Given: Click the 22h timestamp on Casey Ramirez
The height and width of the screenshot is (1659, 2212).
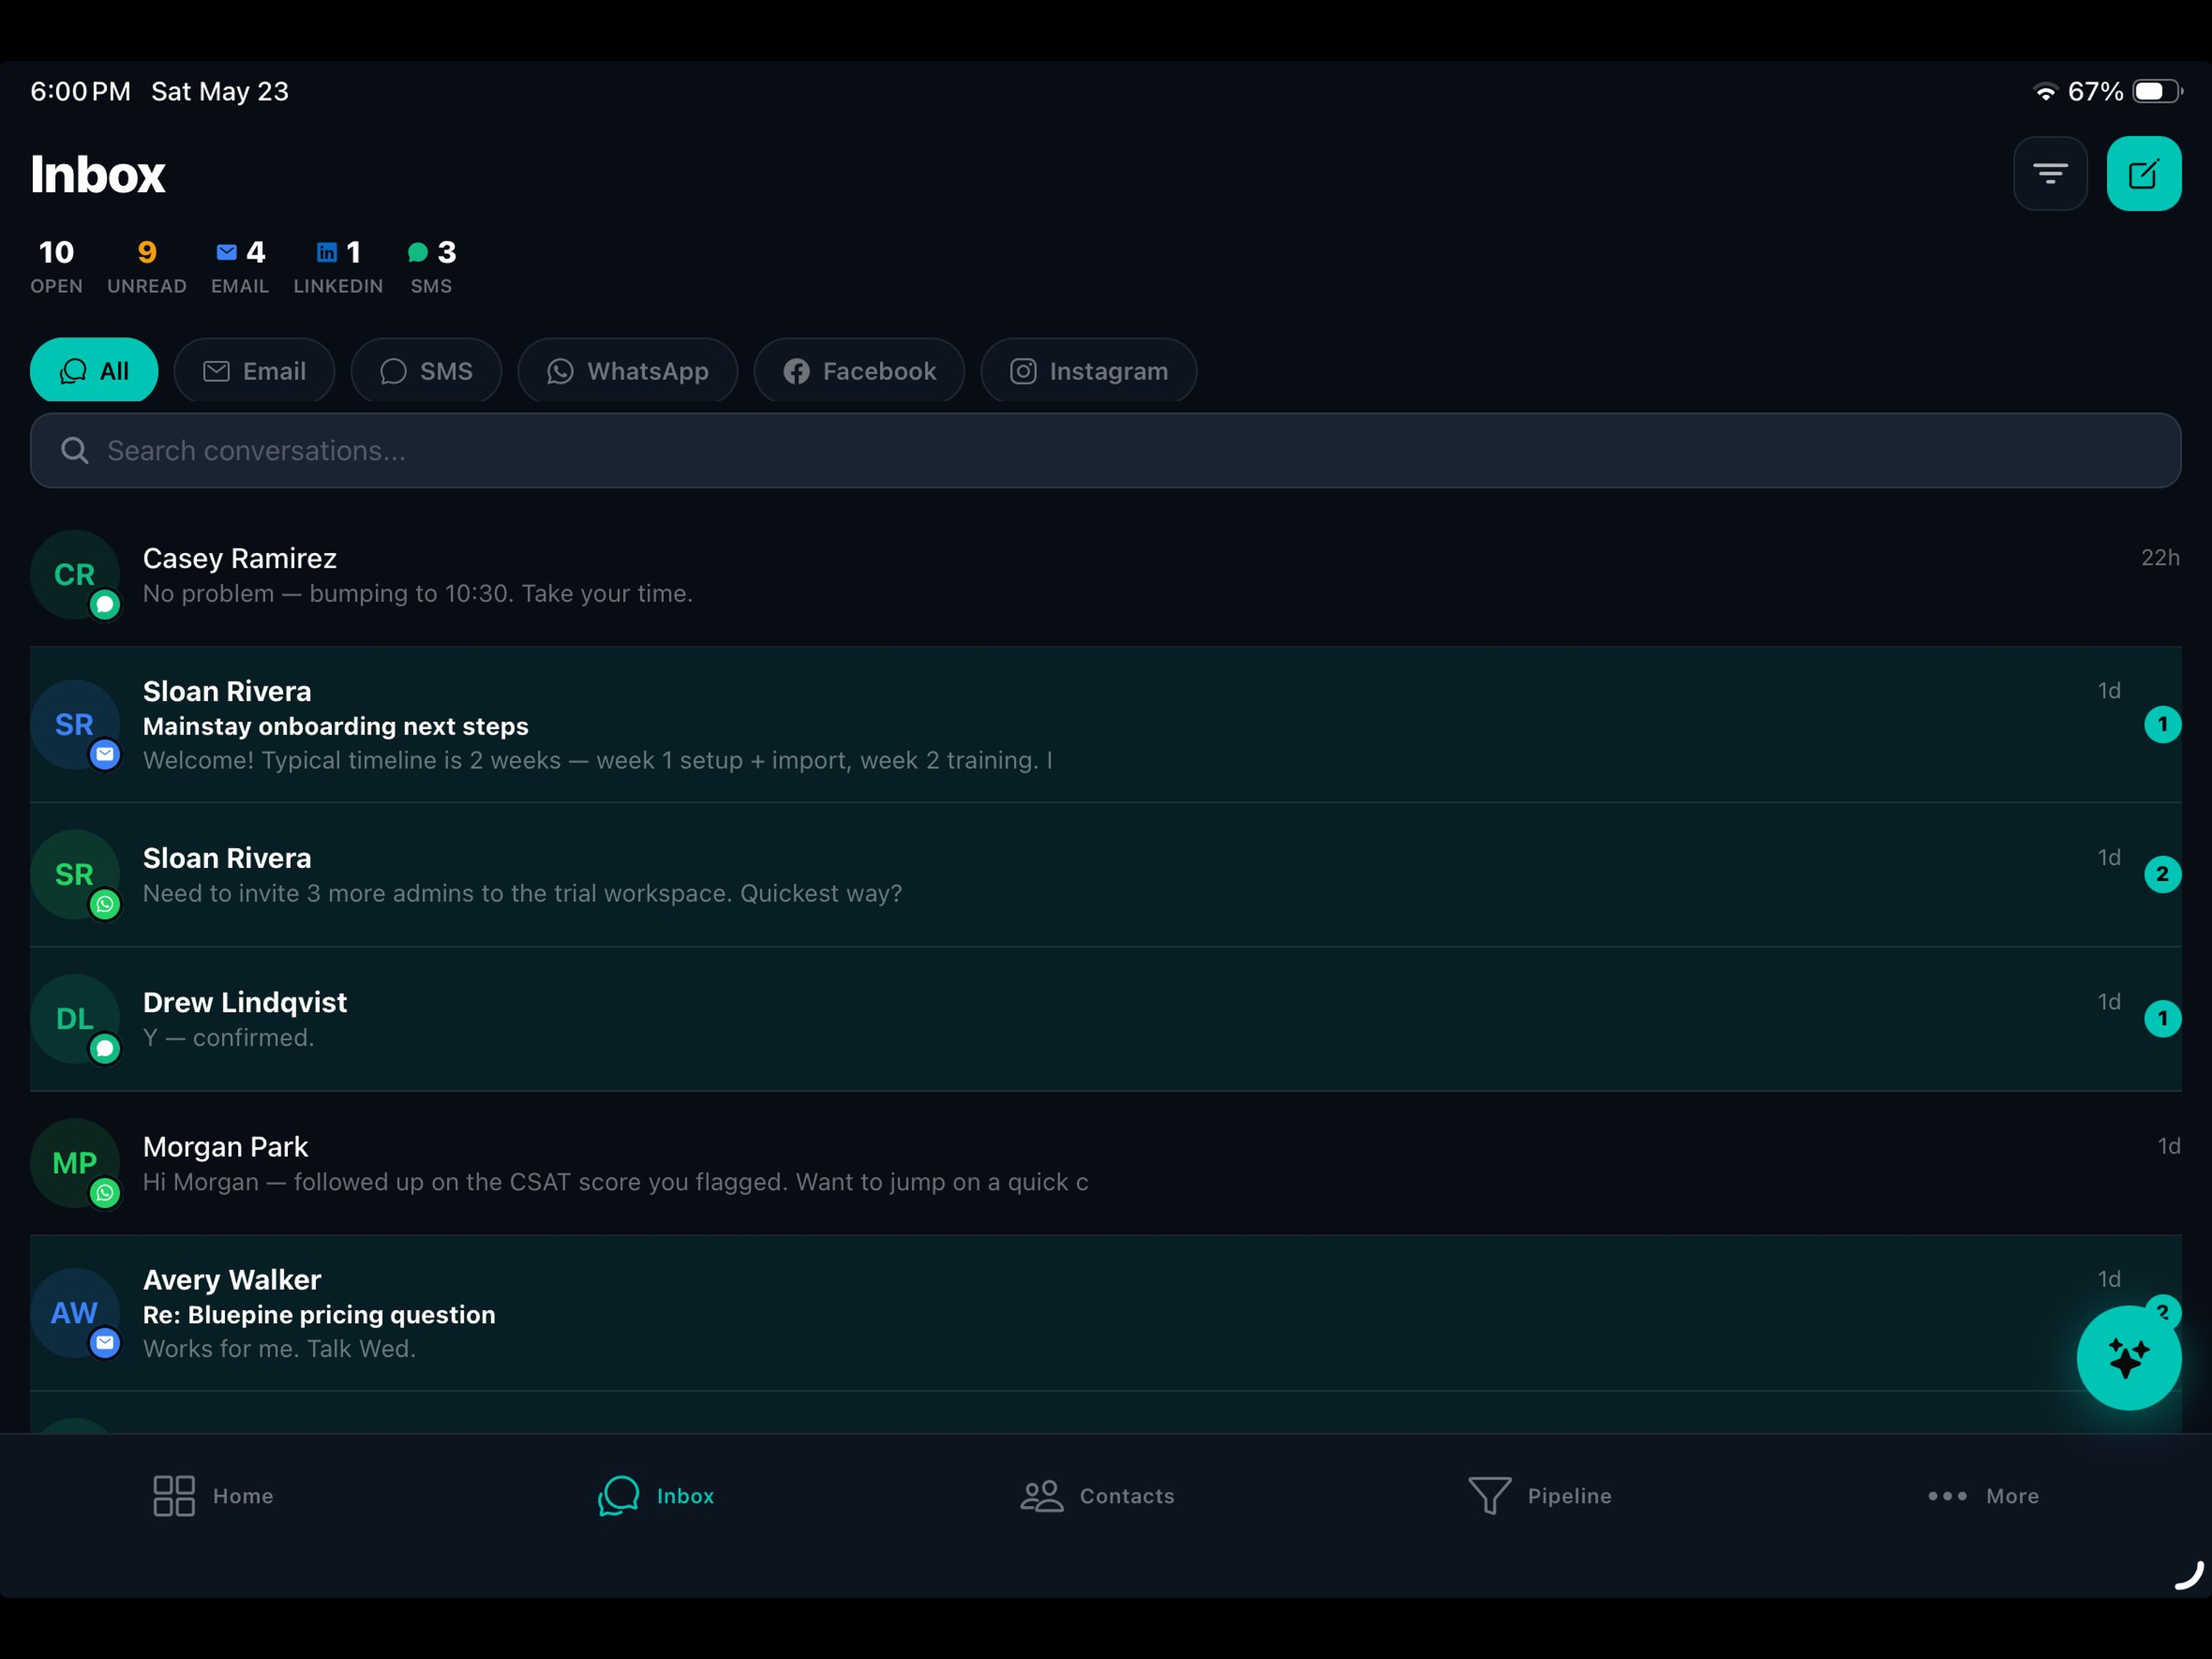Looking at the screenshot, I should tap(2160, 558).
